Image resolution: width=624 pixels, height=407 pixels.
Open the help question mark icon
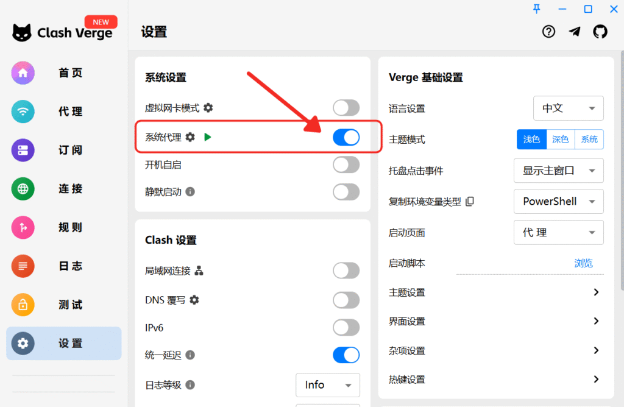[548, 32]
